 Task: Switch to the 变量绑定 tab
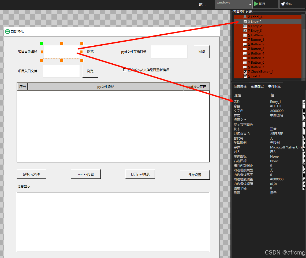tap(257, 86)
